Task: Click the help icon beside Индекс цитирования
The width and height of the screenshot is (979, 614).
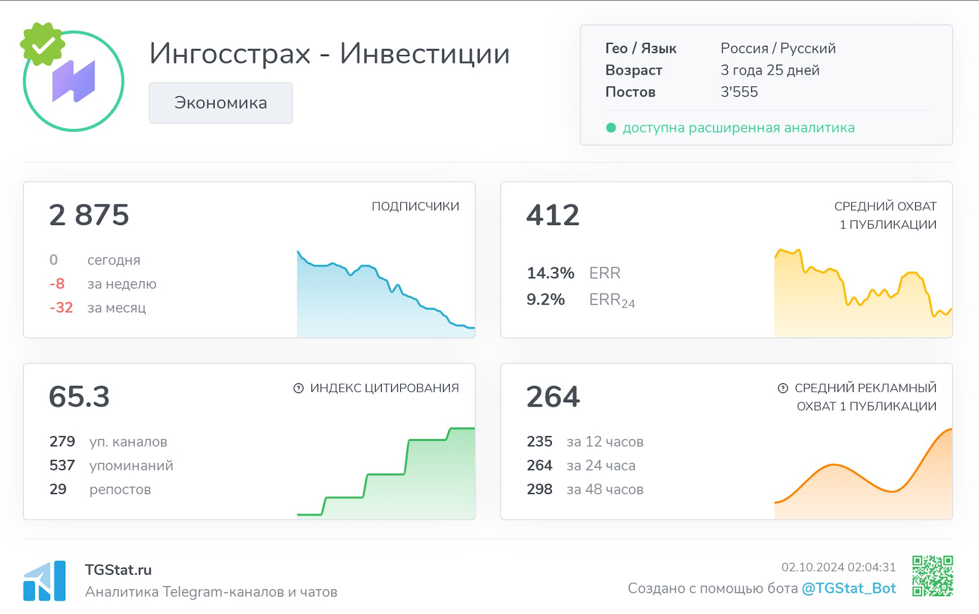Action: tap(299, 388)
